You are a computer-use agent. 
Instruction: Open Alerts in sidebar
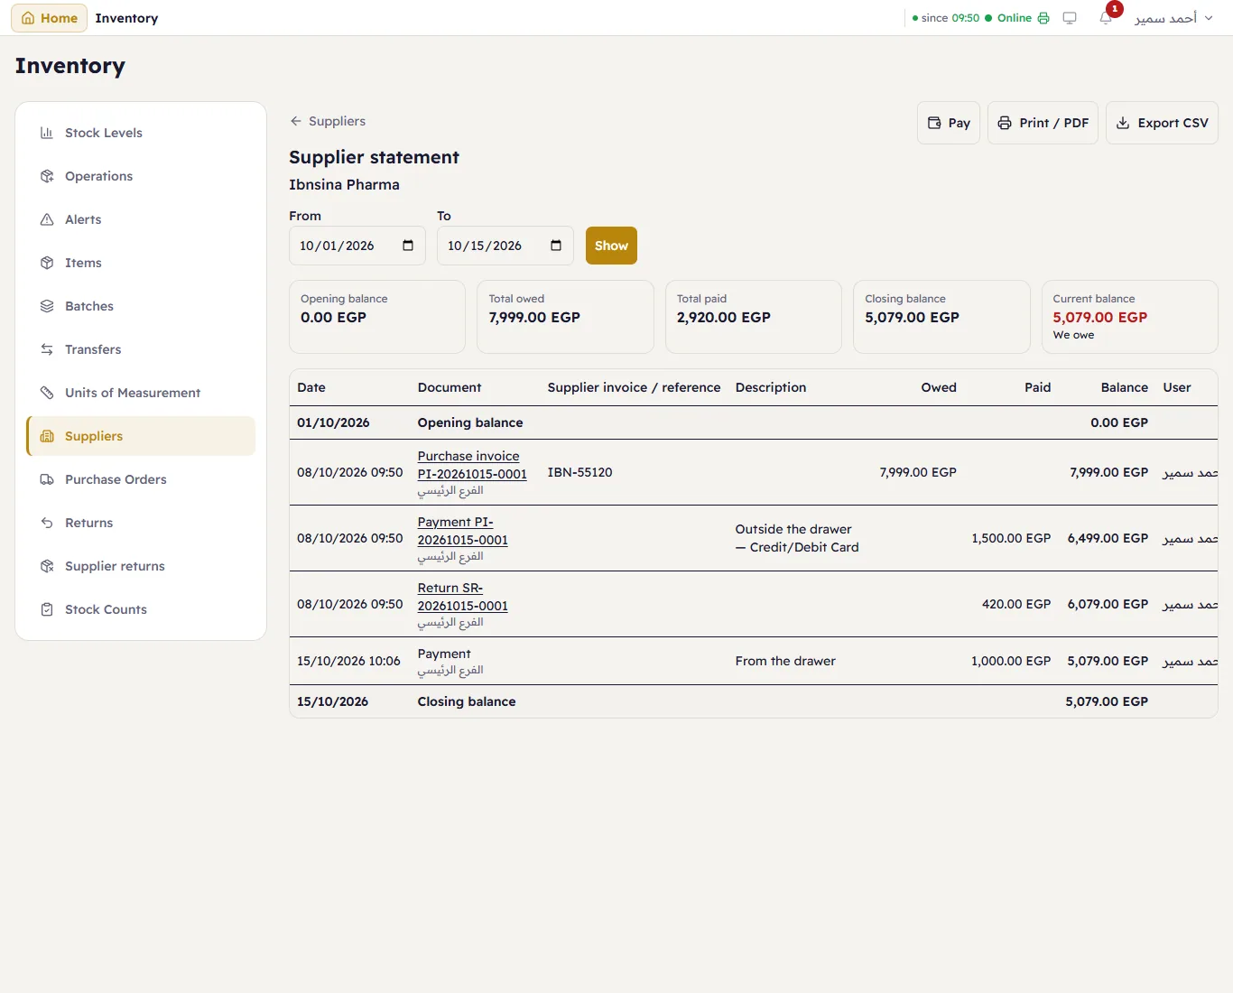(141, 219)
